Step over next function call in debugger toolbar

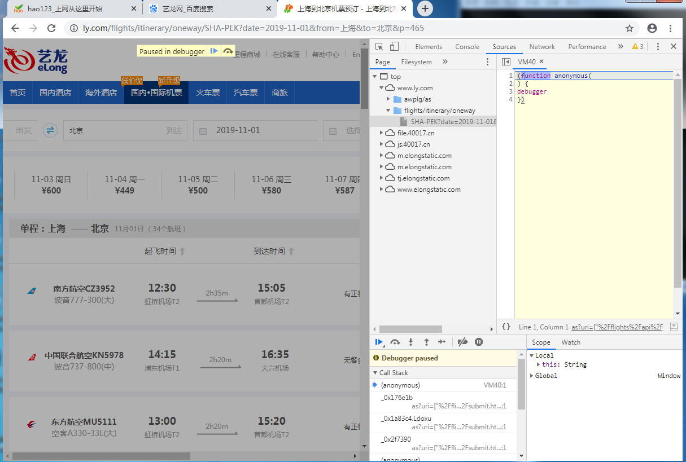tap(395, 342)
